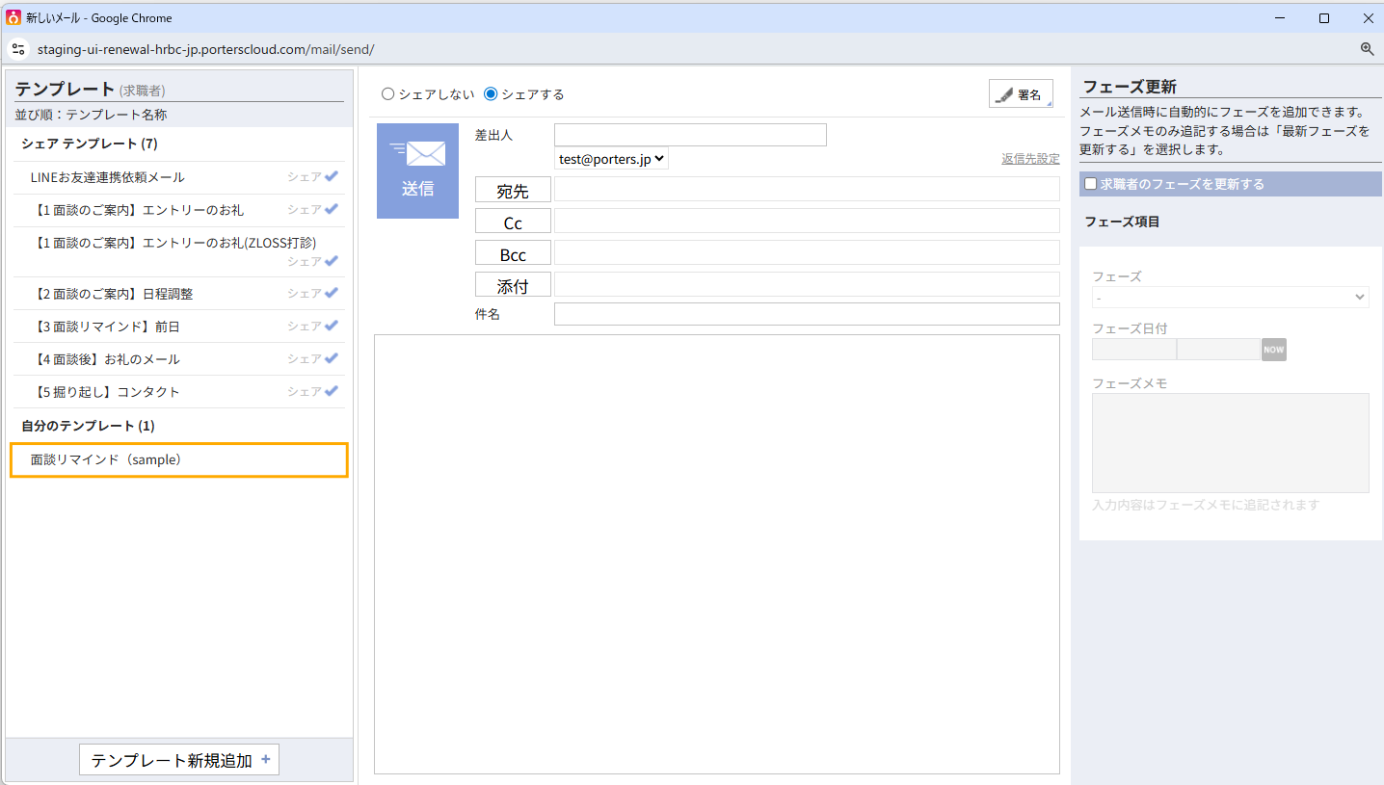The width and height of the screenshot is (1384, 785).
Task: Click the NOW icon beside phase date
Action: point(1273,350)
